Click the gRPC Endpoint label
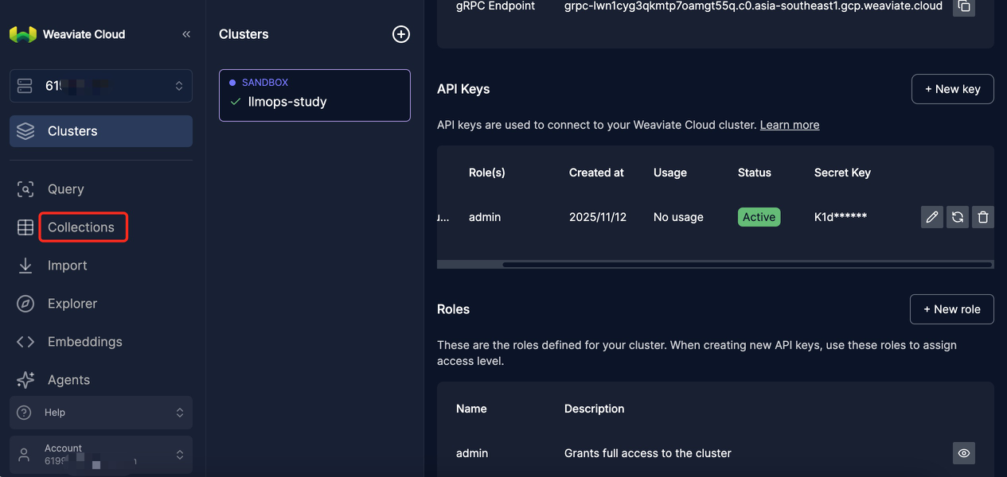This screenshot has width=1007, height=477. pos(496,6)
